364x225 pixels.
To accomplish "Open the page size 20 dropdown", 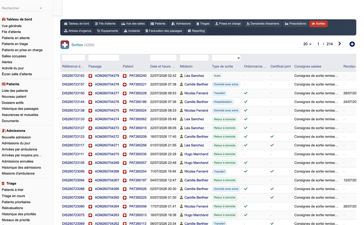I will click(x=307, y=44).
